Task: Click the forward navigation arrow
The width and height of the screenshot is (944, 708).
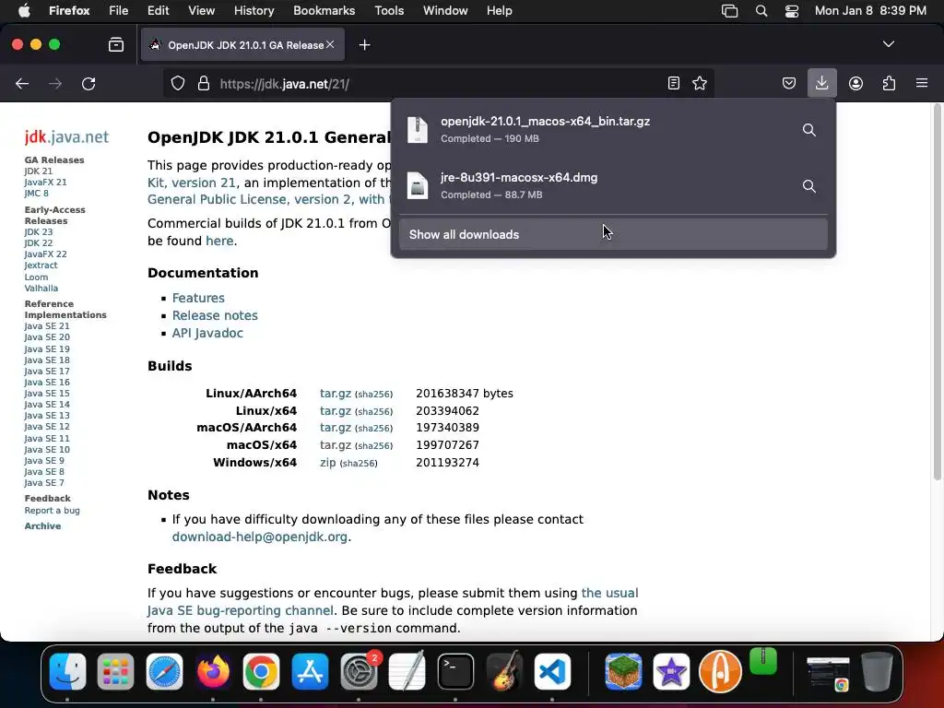Action: [x=55, y=84]
